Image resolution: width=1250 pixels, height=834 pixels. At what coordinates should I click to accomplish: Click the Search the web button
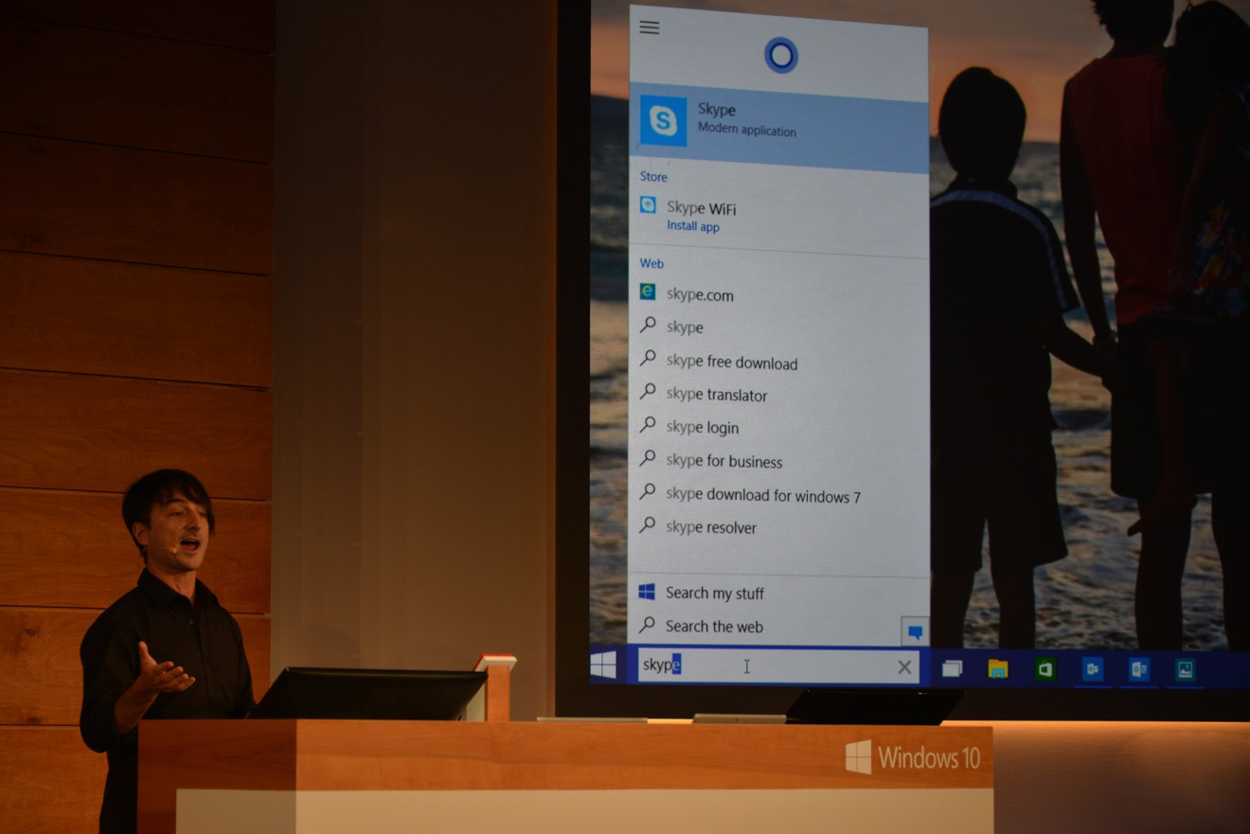[x=713, y=626]
